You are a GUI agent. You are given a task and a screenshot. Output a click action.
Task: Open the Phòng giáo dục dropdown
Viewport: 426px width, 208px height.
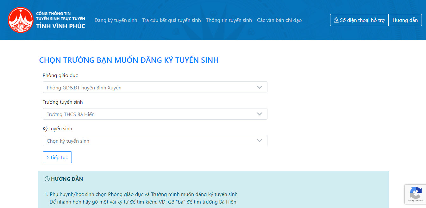155,87
